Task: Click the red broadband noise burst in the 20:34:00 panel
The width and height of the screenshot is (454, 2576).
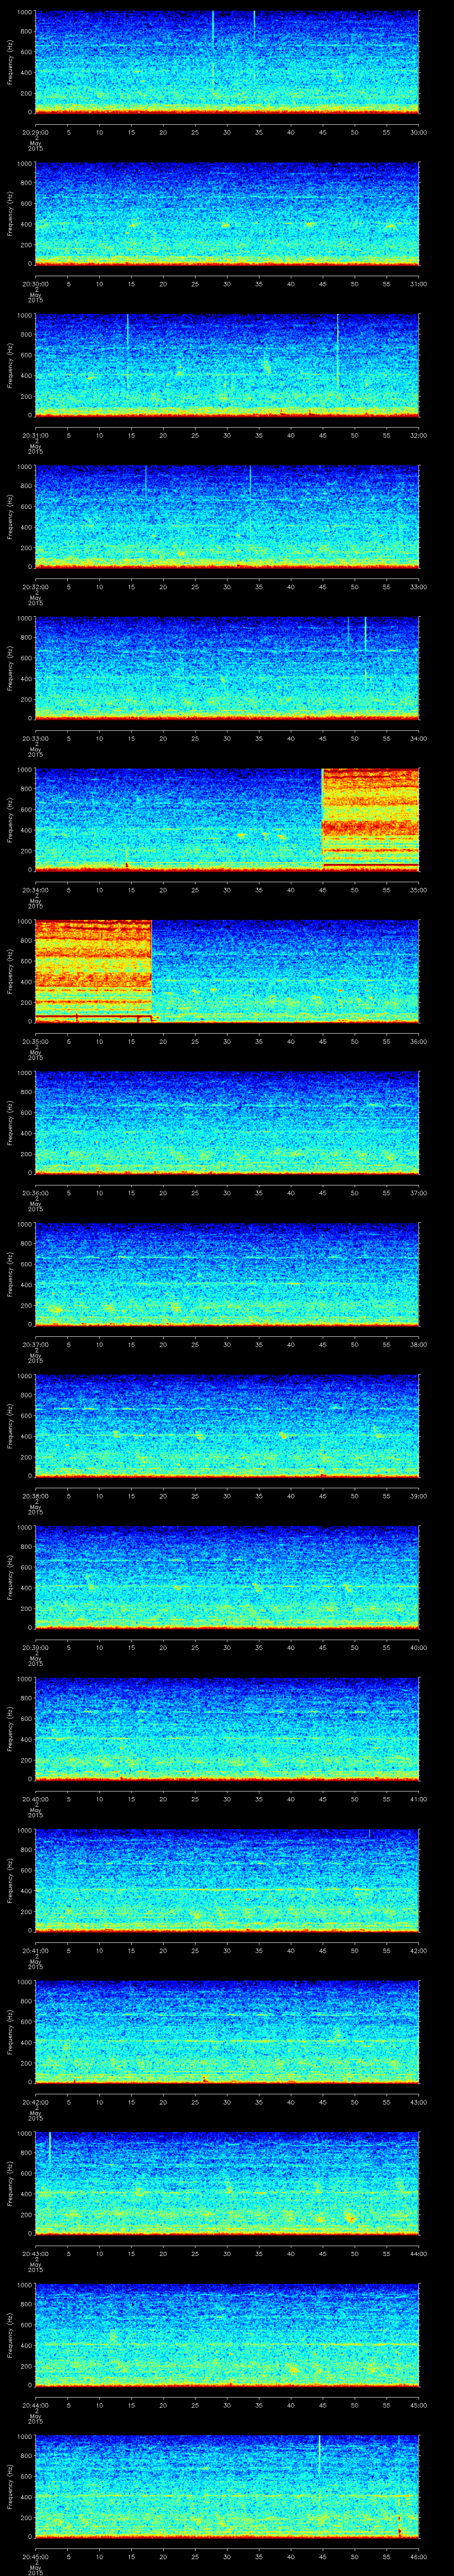Action: tap(370, 819)
